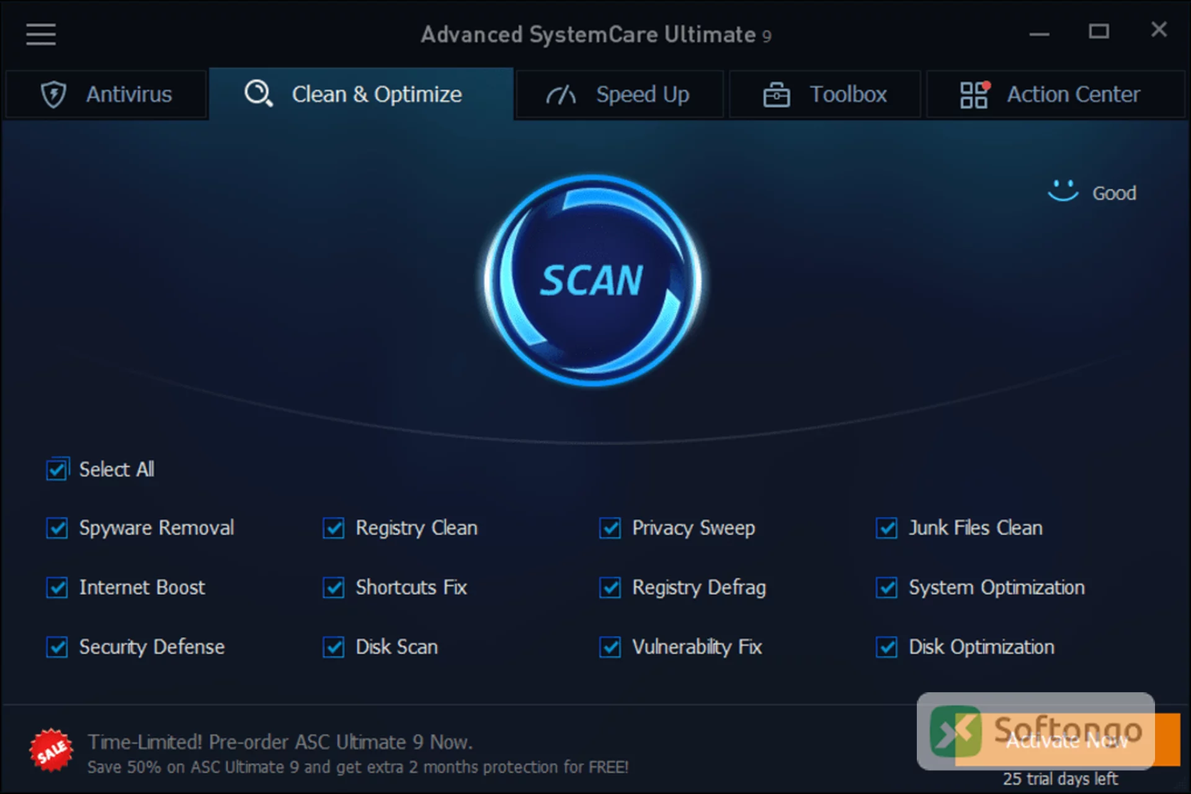The width and height of the screenshot is (1191, 794).
Task: Uncheck Security Defense
Action: coord(57,647)
